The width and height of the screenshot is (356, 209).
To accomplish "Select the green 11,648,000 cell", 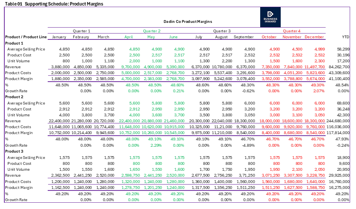I will (129, 127).
